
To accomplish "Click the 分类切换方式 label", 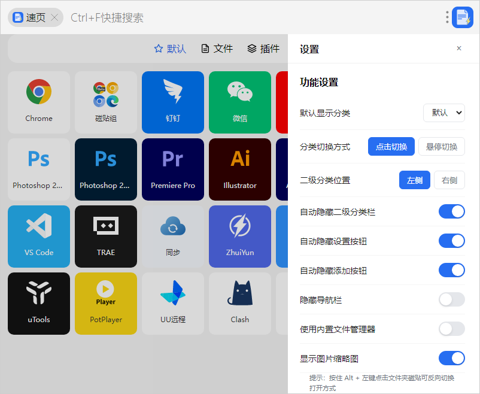I will tap(325, 147).
